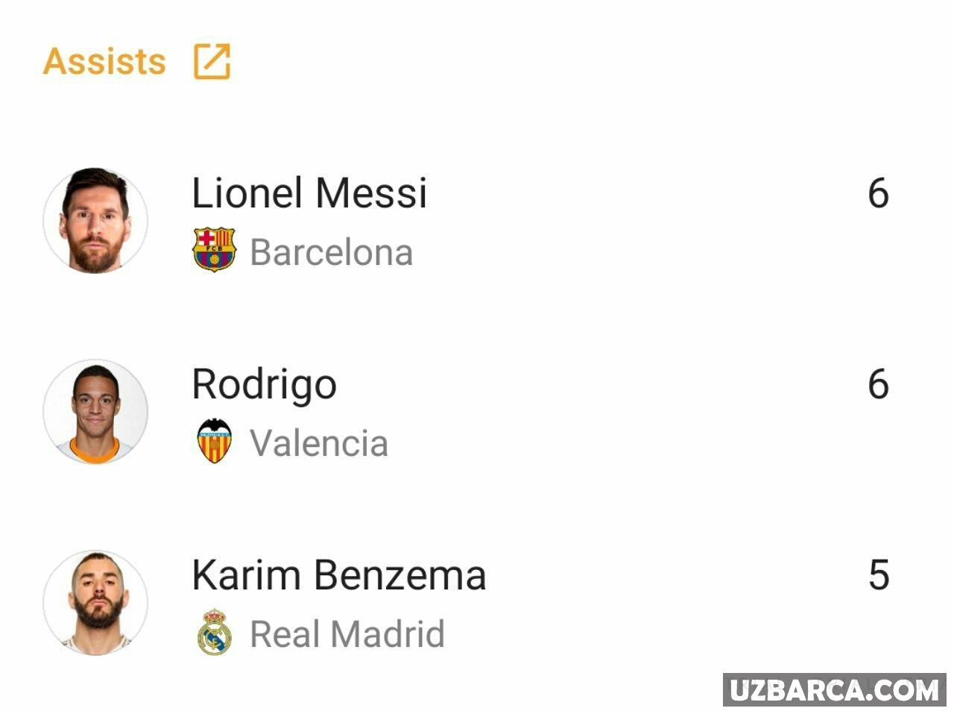Select the Rodrigo player name
Viewport: 954px width, 714px height.
[x=264, y=385]
